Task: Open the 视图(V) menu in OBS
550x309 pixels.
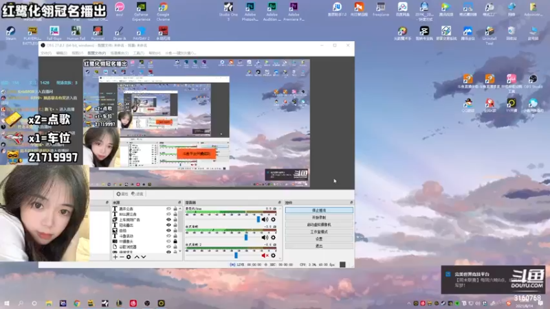Action: tap(77, 54)
